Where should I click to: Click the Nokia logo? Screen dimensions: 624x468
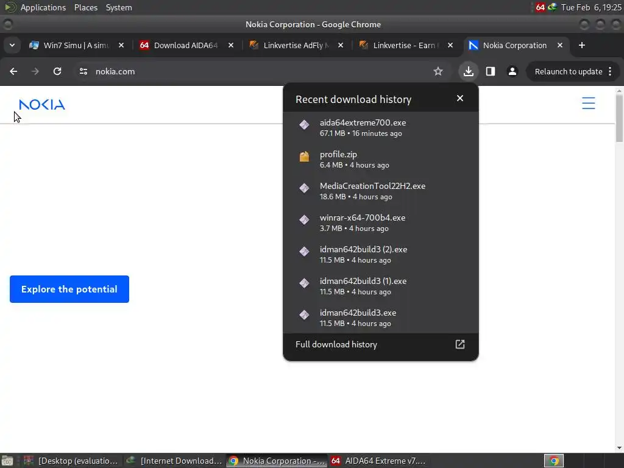[42, 105]
